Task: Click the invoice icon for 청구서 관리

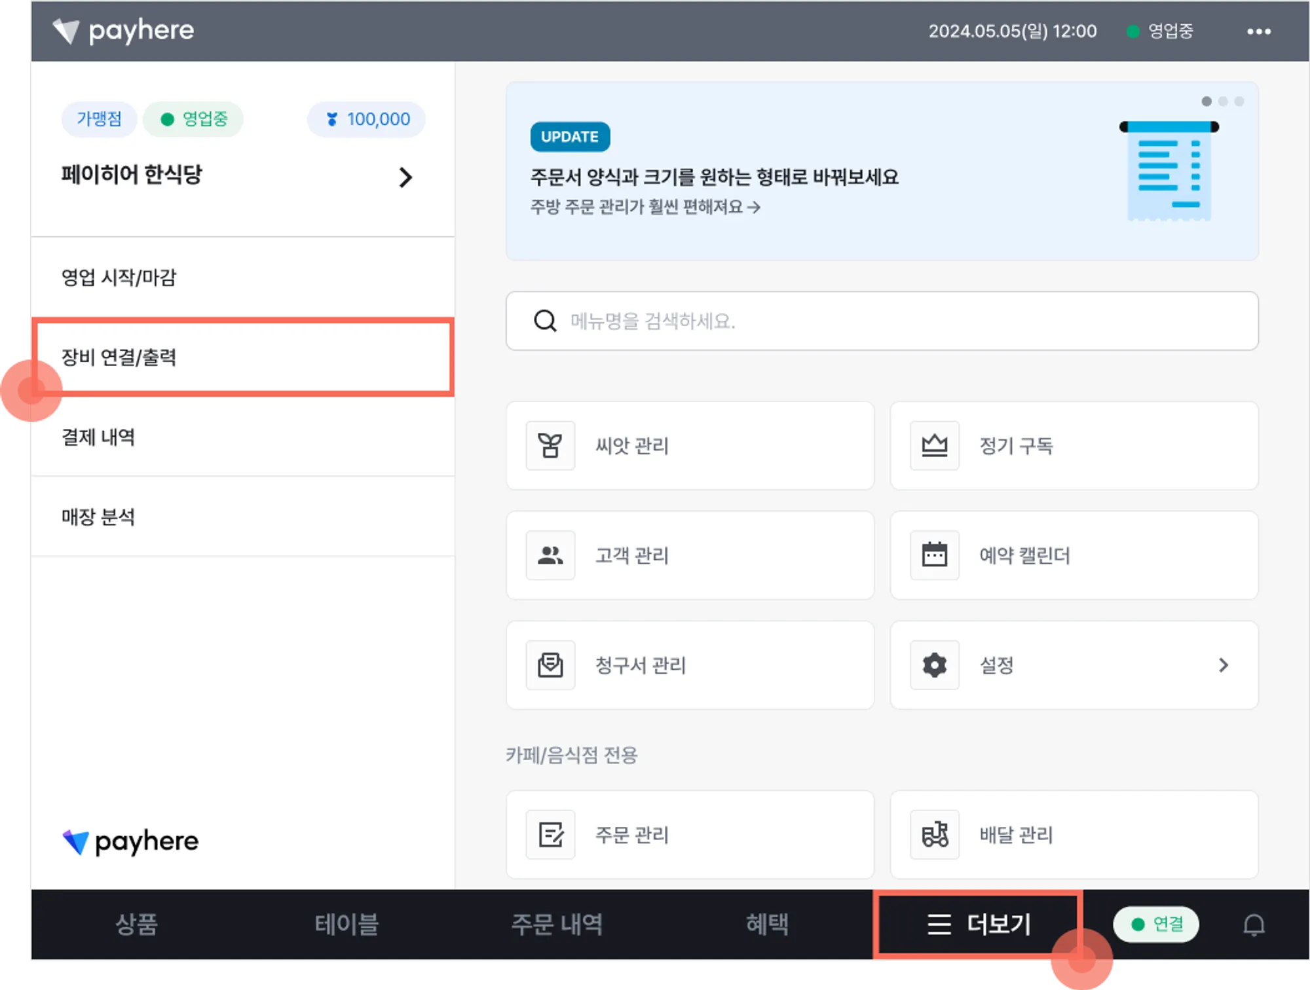Action: click(x=550, y=665)
